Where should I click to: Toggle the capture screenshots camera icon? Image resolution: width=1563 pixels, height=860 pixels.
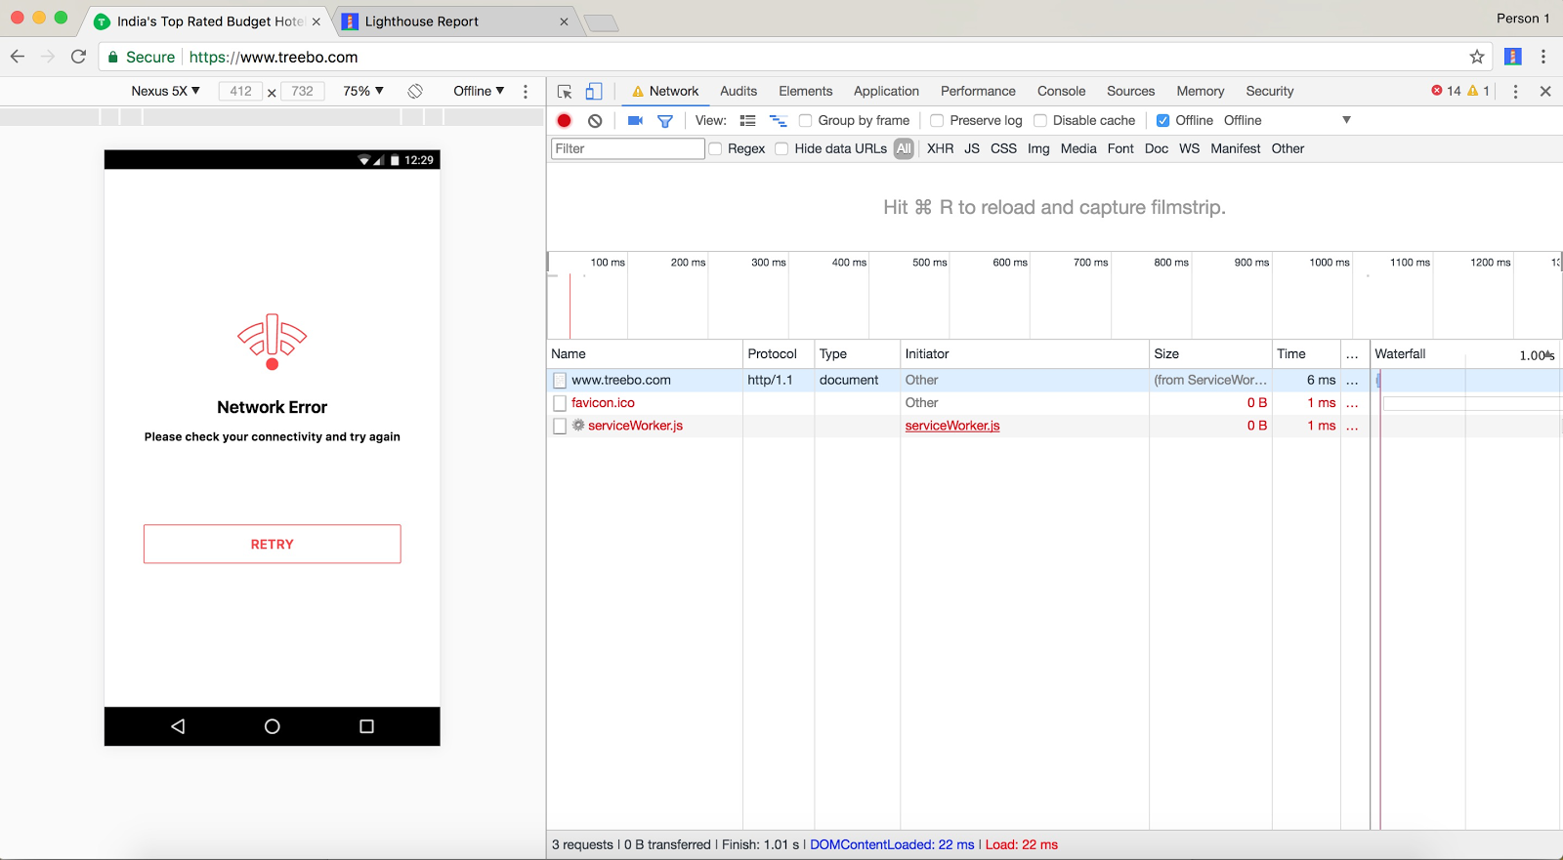click(635, 121)
